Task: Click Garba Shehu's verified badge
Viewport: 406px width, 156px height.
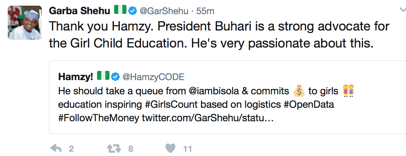Action: point(132,11)
